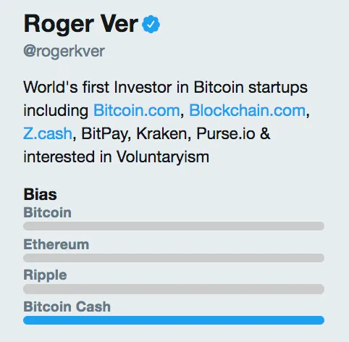Open the Blockchain.com link
The height and width of the screenshot is (342, 349).
tap(248, 111)
